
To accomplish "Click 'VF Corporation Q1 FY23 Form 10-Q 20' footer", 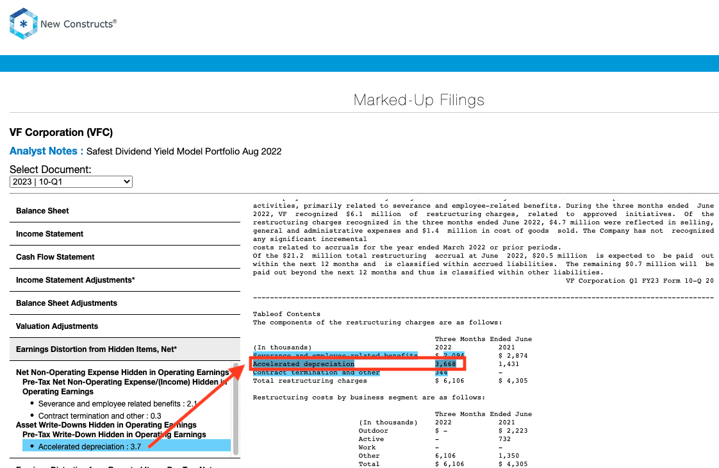I will [x=640, y=281].
